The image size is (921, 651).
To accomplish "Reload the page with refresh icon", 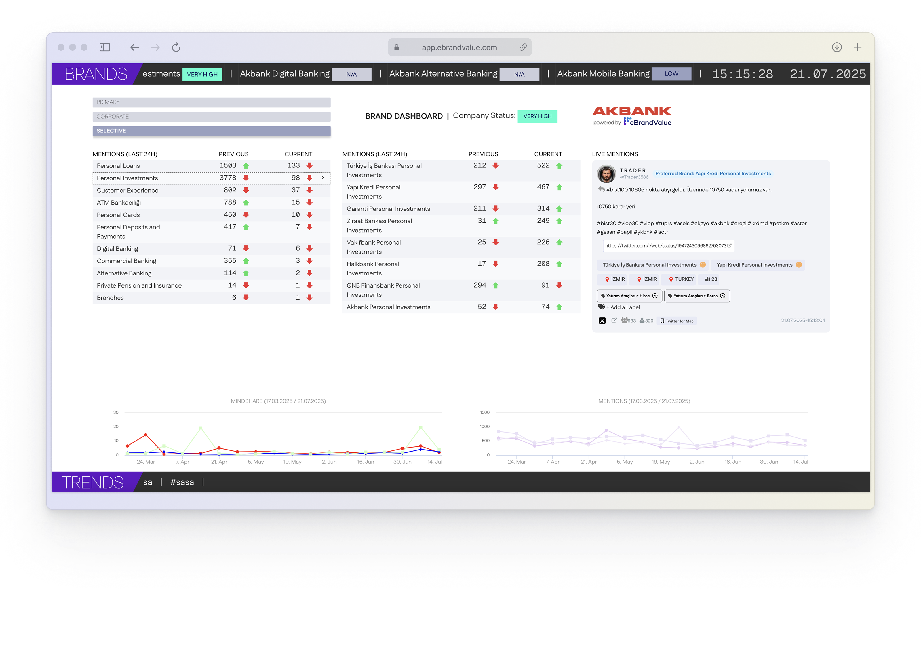I will coord(176,47).
